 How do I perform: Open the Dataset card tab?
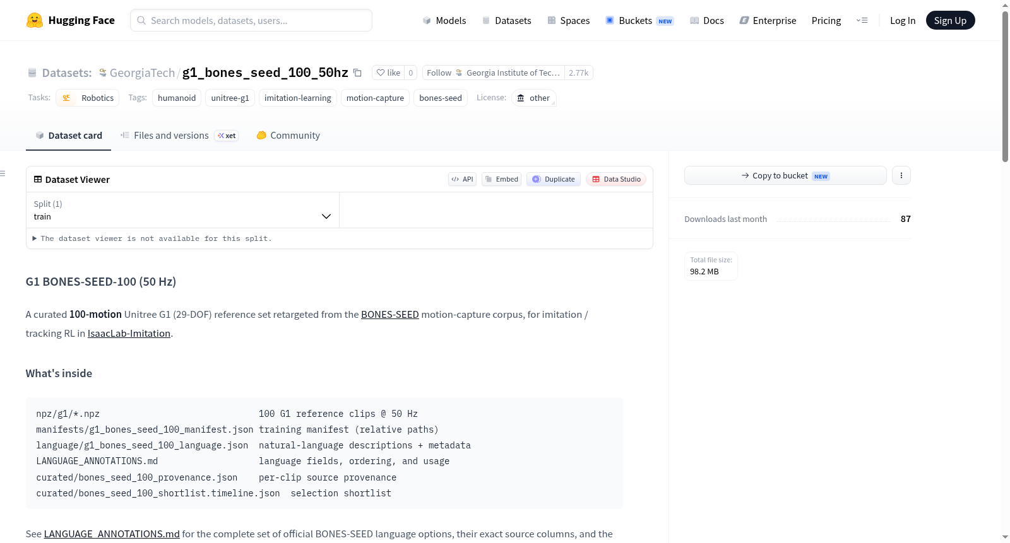(68, 135)
